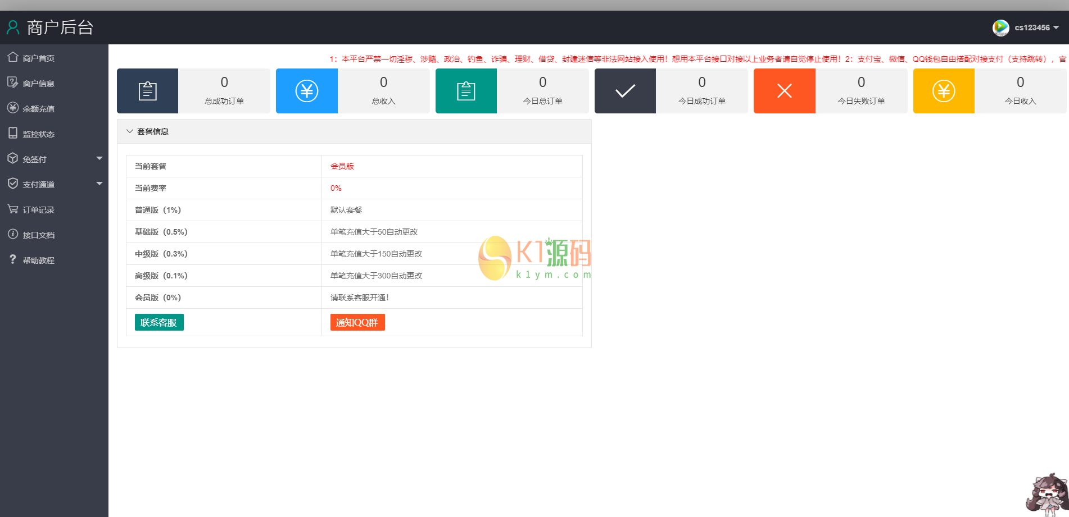1069x517 pixels.
Task: Click the blue 总收入 yen icon
Action: [x=306, y=90]
